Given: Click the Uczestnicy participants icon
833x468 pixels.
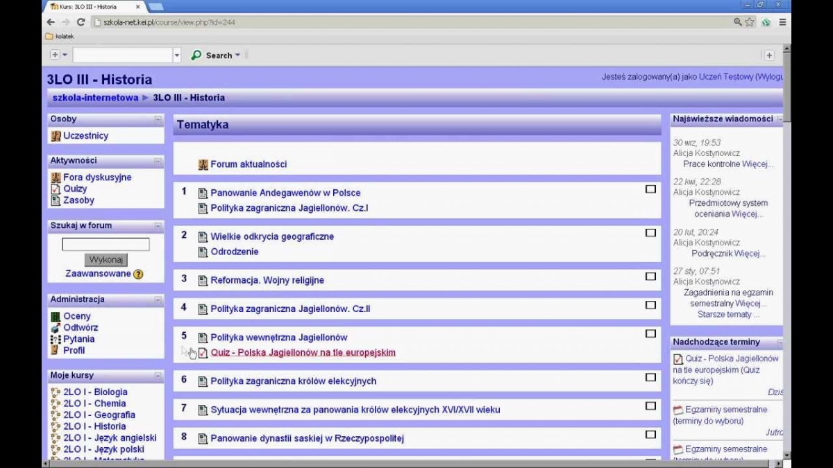Looking at the screenshot, I should click(x=56, y=137).
